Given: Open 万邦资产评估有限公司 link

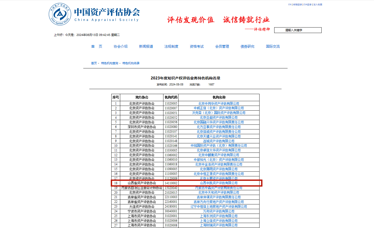Looking at the screenshot, I should (x=219, y=211).
